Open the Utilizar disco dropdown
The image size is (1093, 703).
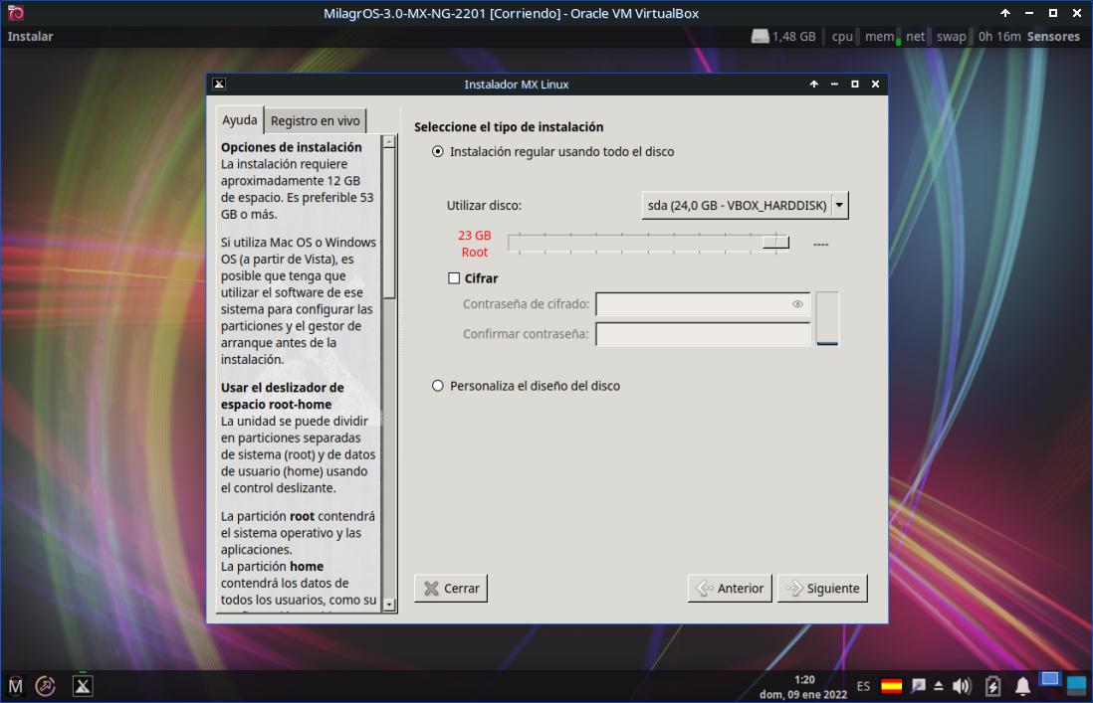pyautogui.click(x=745, y=206)
